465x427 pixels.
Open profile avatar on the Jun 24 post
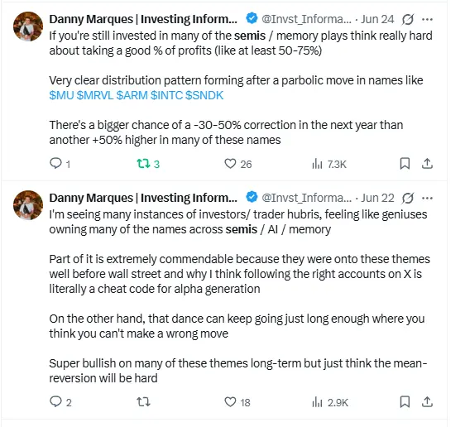pyautogui.click(x=28, y=26)
